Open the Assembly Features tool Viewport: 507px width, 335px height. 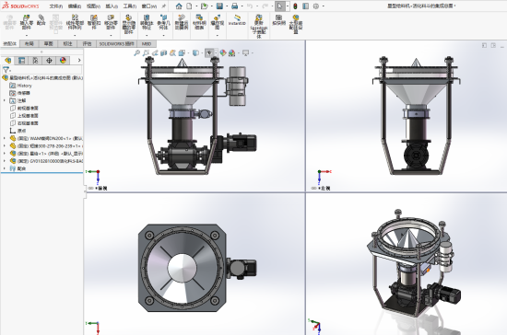click(x=147, y=22)
